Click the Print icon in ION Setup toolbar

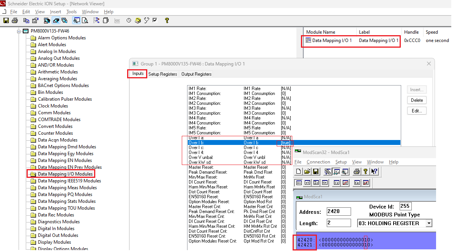pyautogui.click(x=15, y=20)
